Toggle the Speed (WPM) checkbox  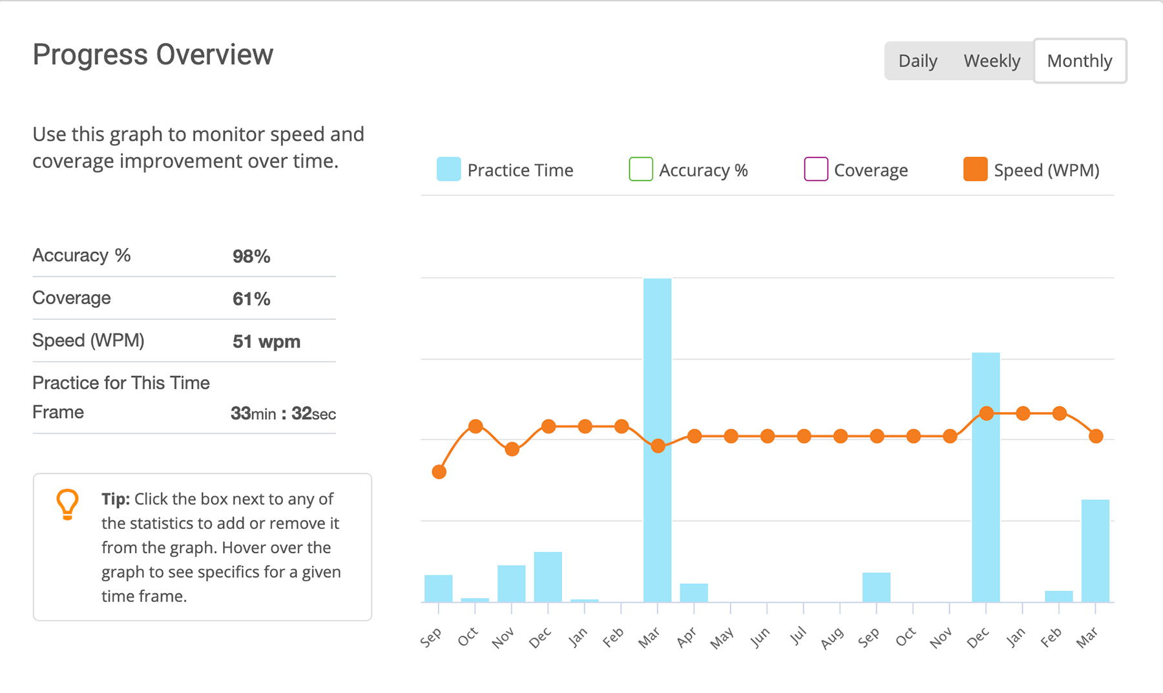[975, 169]
